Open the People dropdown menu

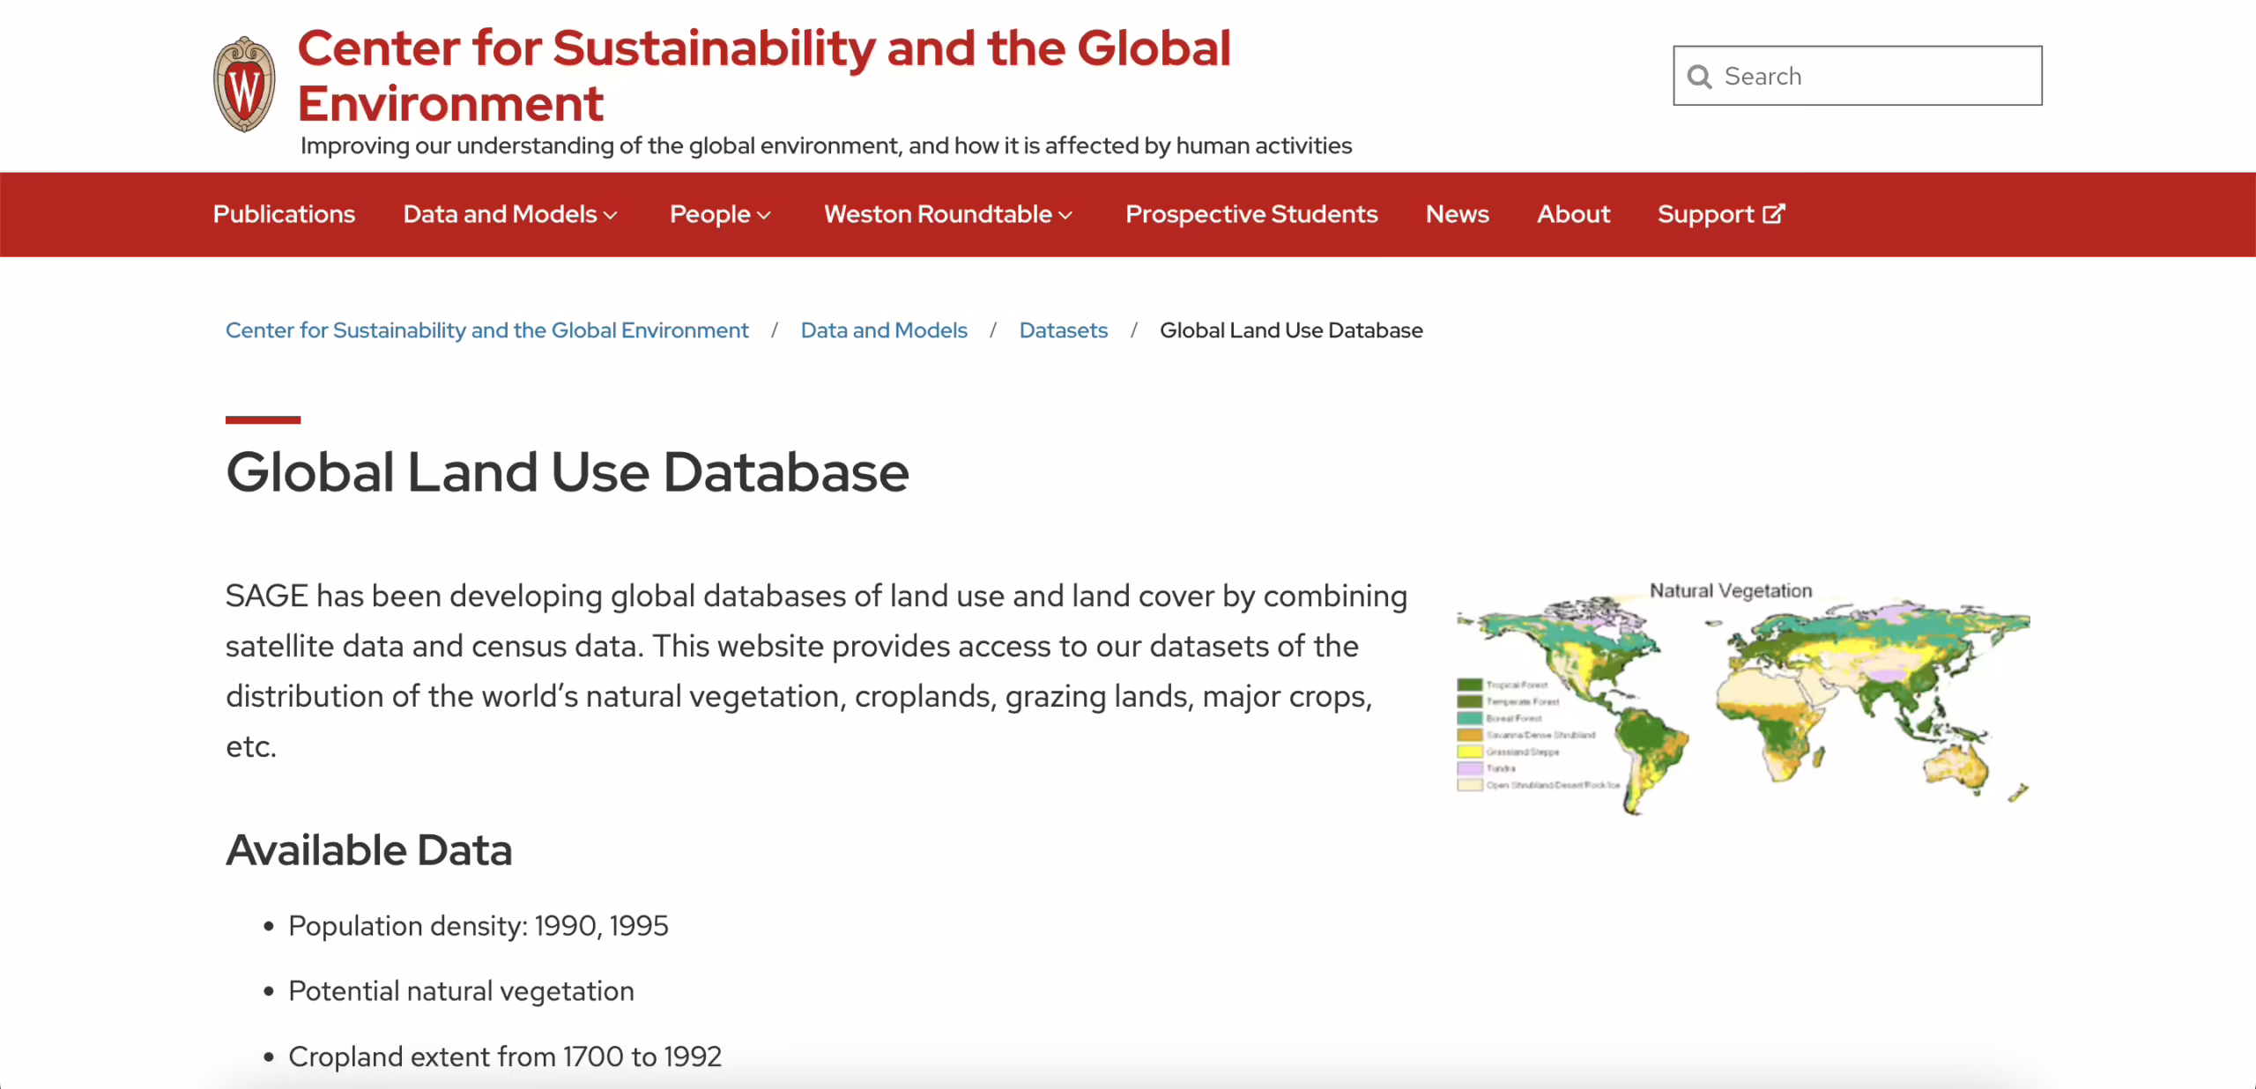[719, 213]
